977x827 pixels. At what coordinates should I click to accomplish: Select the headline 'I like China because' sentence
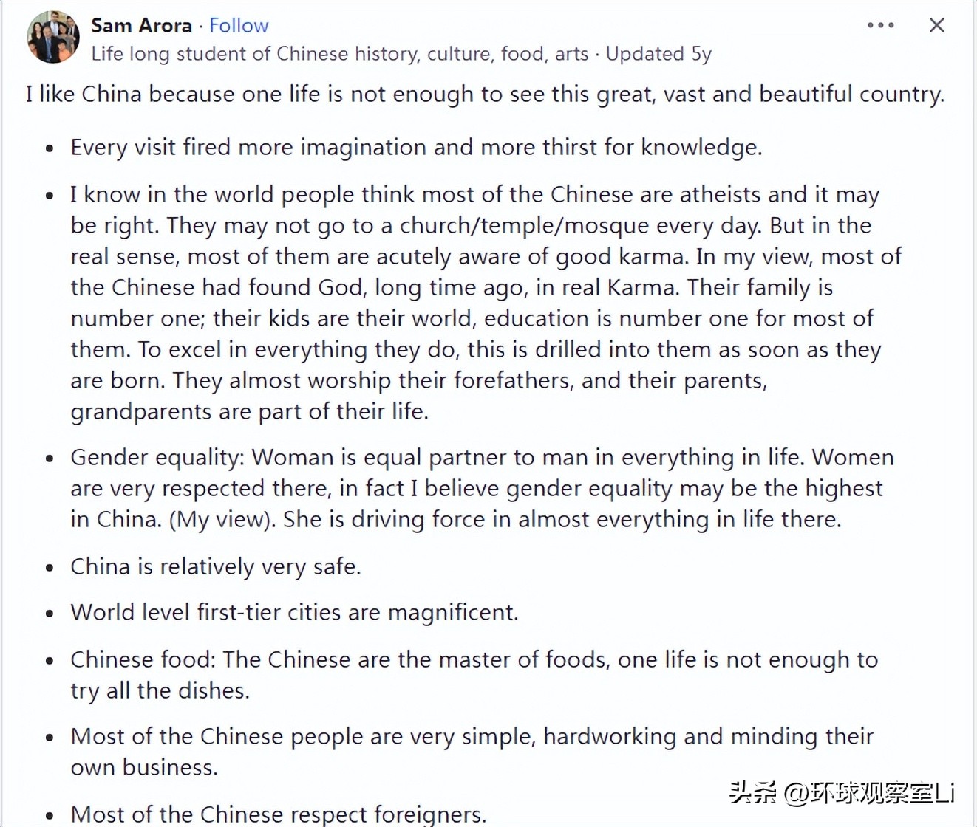coord(484,94)
